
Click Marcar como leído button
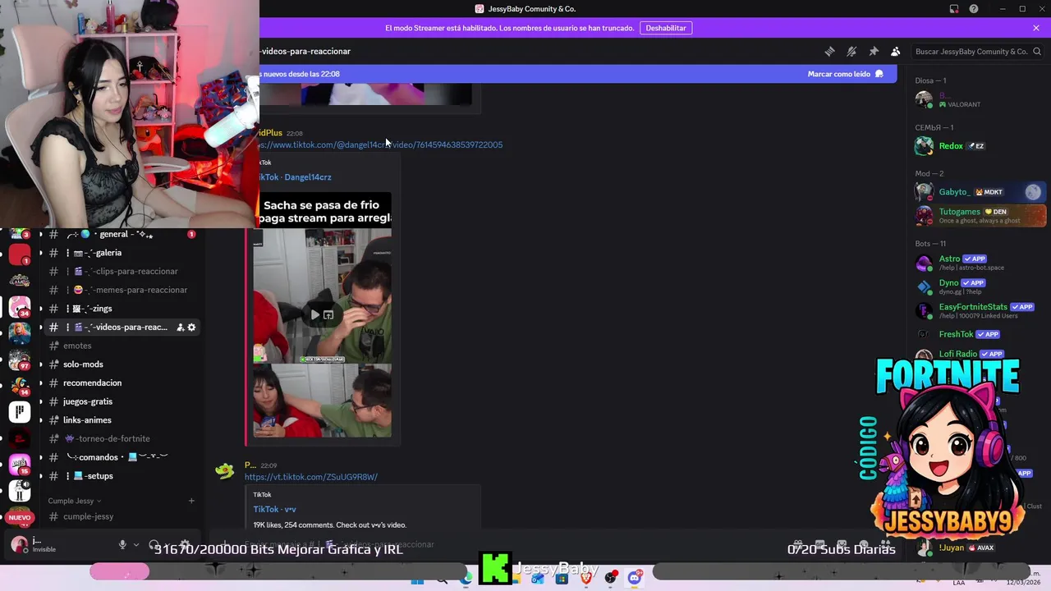tap(846, 74)
